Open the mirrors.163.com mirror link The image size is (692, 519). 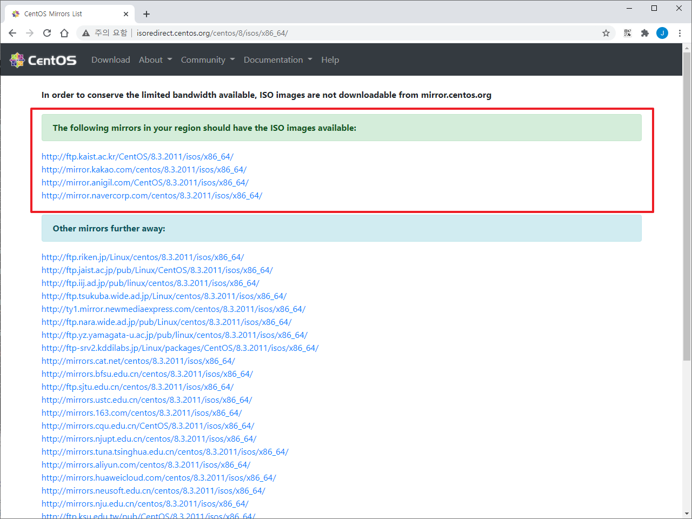[x=142, y=413]
